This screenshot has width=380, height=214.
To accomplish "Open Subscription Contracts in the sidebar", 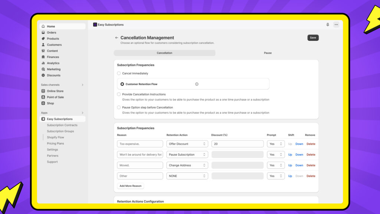I will pyautogui.click(x=62, y=125).
